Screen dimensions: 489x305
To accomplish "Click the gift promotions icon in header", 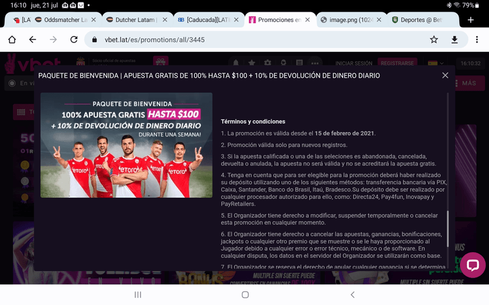I will coord(161,62).
